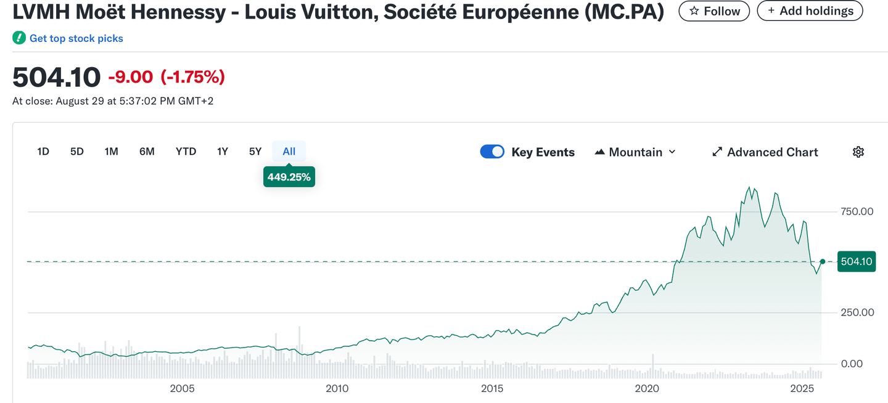This screenshot has height=403, width=888.
Task: Select the All time range
Action: coord(289,152)
